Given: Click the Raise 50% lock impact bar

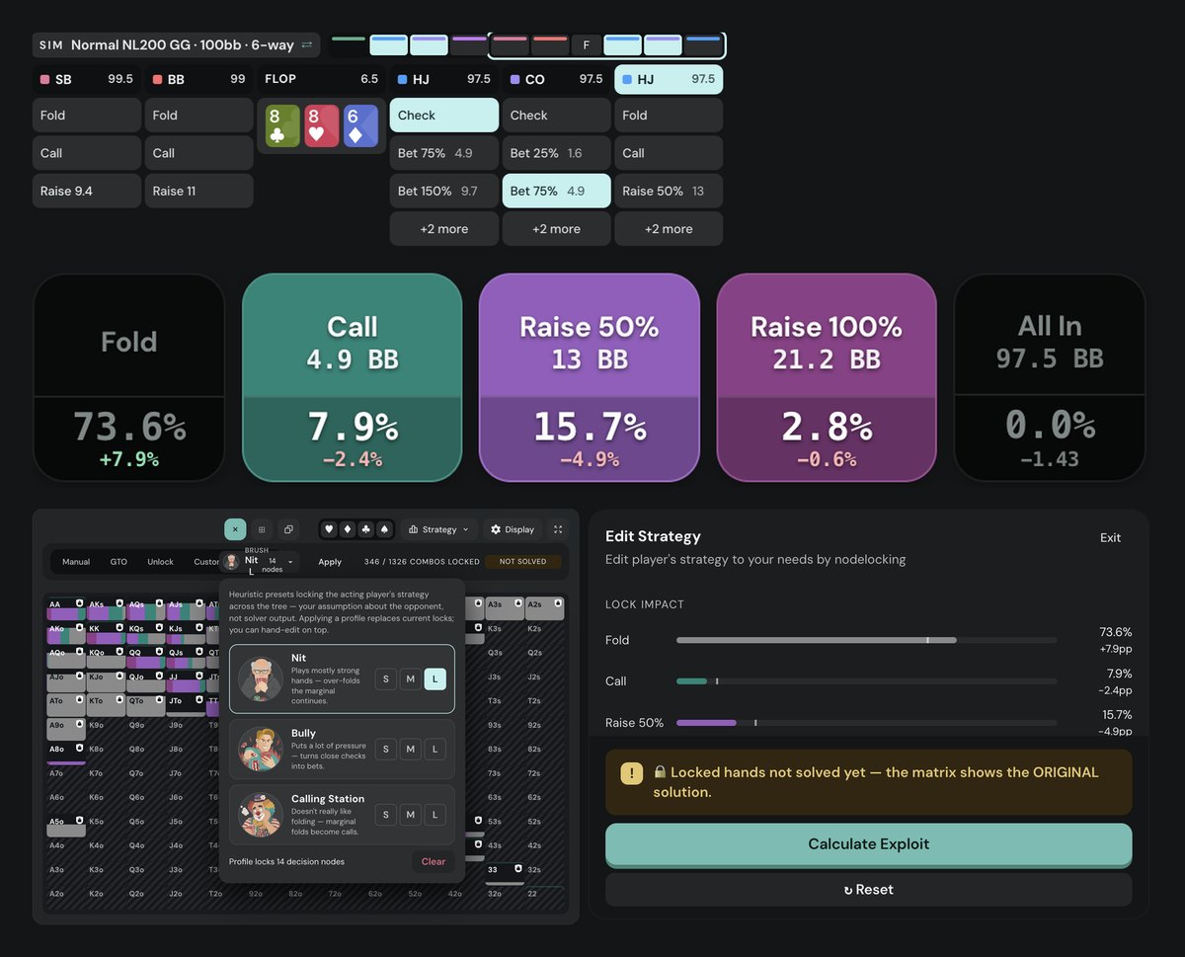Looking at the screenshot, I should (x=866, y=723).
